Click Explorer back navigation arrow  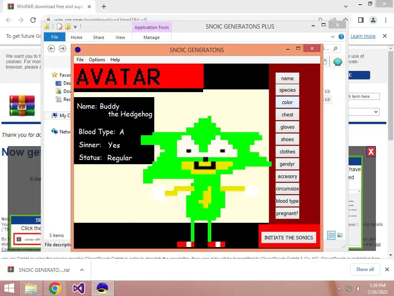point(52,48)
